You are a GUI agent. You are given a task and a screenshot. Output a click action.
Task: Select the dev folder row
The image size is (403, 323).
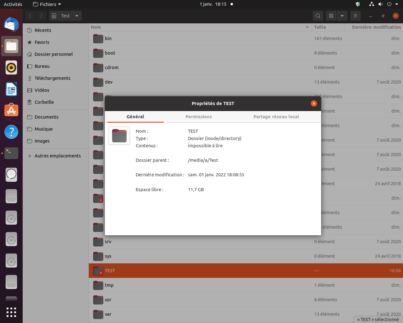(246, 82)
